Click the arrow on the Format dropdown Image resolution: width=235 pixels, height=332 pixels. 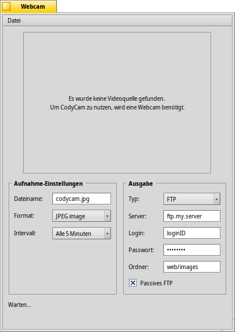pyautogui.click(x=107, y=216)
